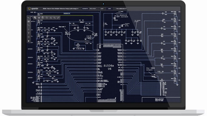Select the crystal component near 114.285 MHz
Screen dimensions: 207x116
click(78, 45)
